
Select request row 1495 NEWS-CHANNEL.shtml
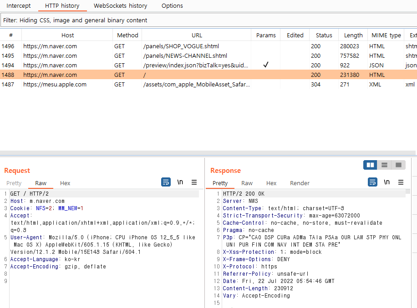[x=208, y=56]
